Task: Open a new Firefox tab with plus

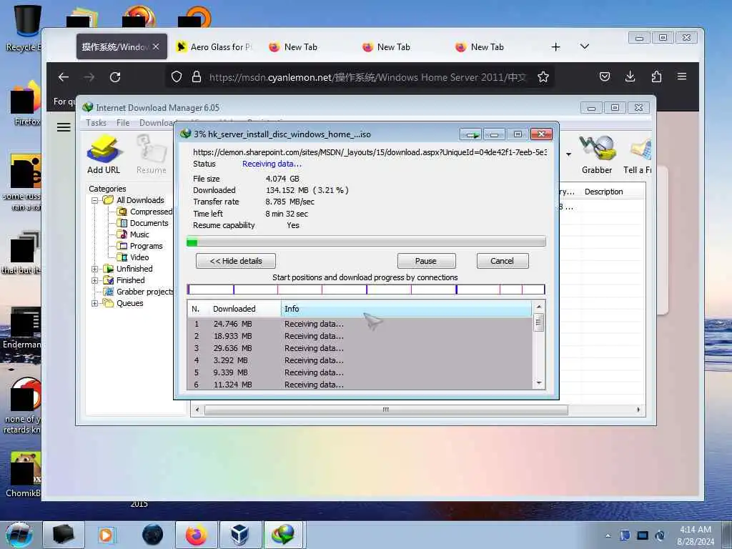Action: coord(555,46)
